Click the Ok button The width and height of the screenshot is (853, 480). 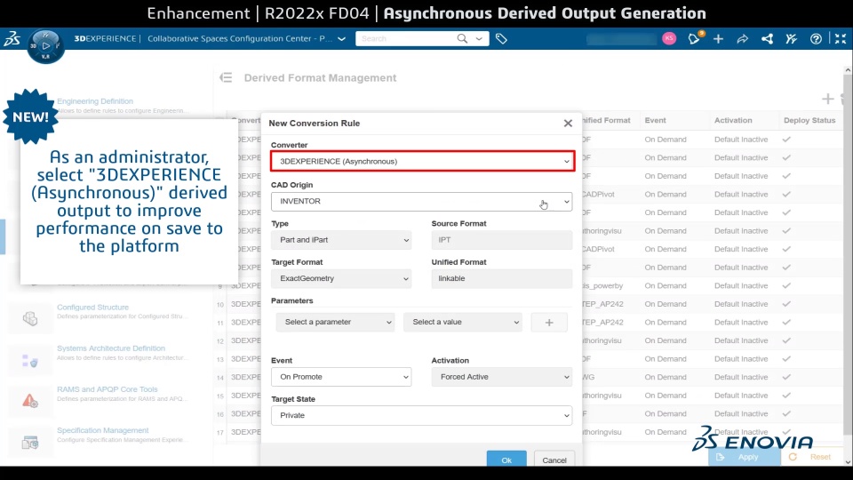tap(506, 460)
